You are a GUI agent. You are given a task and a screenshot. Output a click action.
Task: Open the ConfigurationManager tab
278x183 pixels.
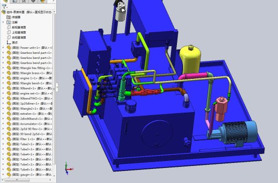(24, 1)
